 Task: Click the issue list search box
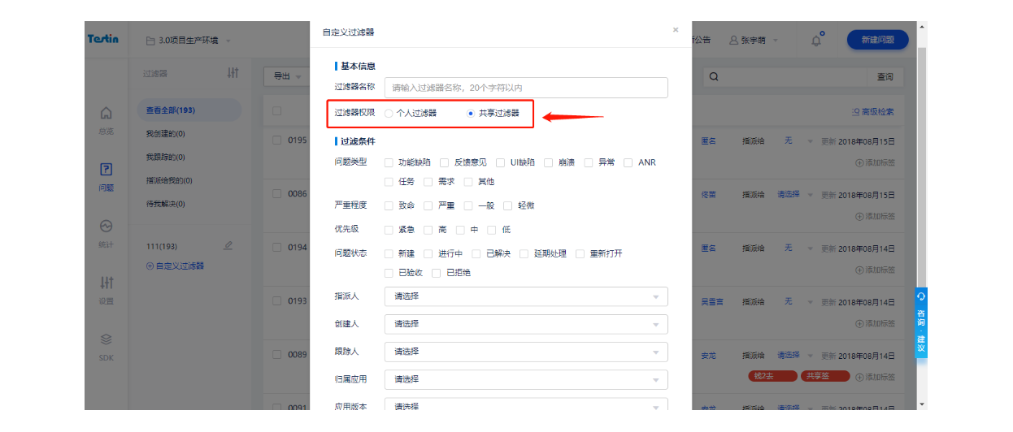pos(785,76)
